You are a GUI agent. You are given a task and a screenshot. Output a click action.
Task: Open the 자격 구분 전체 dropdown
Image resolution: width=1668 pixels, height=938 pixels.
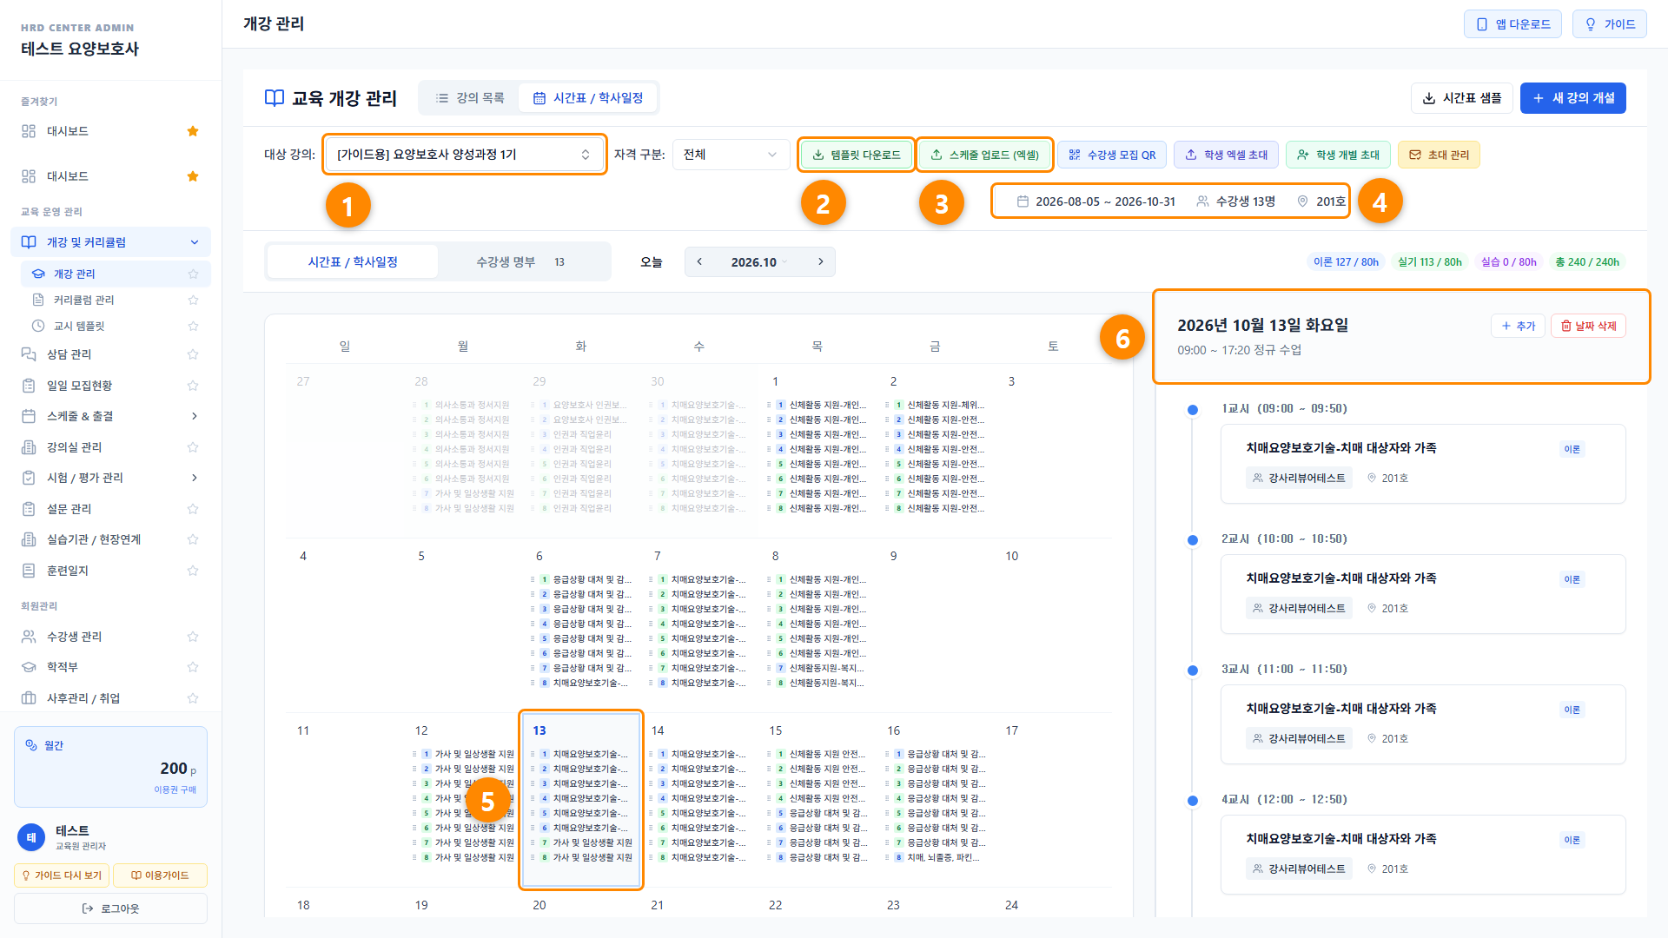pyautogui.click(x=731, y=155)
